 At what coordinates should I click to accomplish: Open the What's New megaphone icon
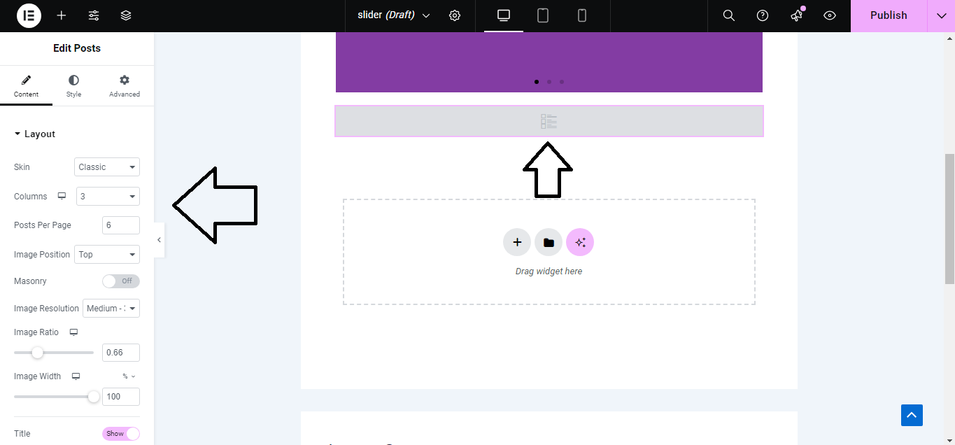796,15
